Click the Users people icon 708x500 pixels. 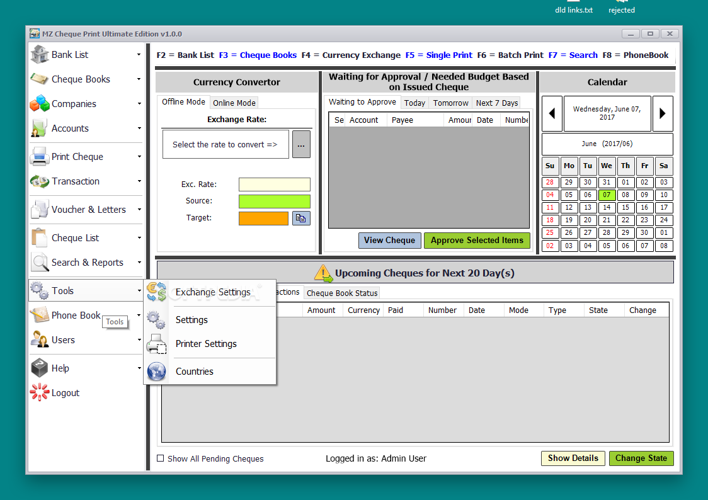click(x=40, y=339)
